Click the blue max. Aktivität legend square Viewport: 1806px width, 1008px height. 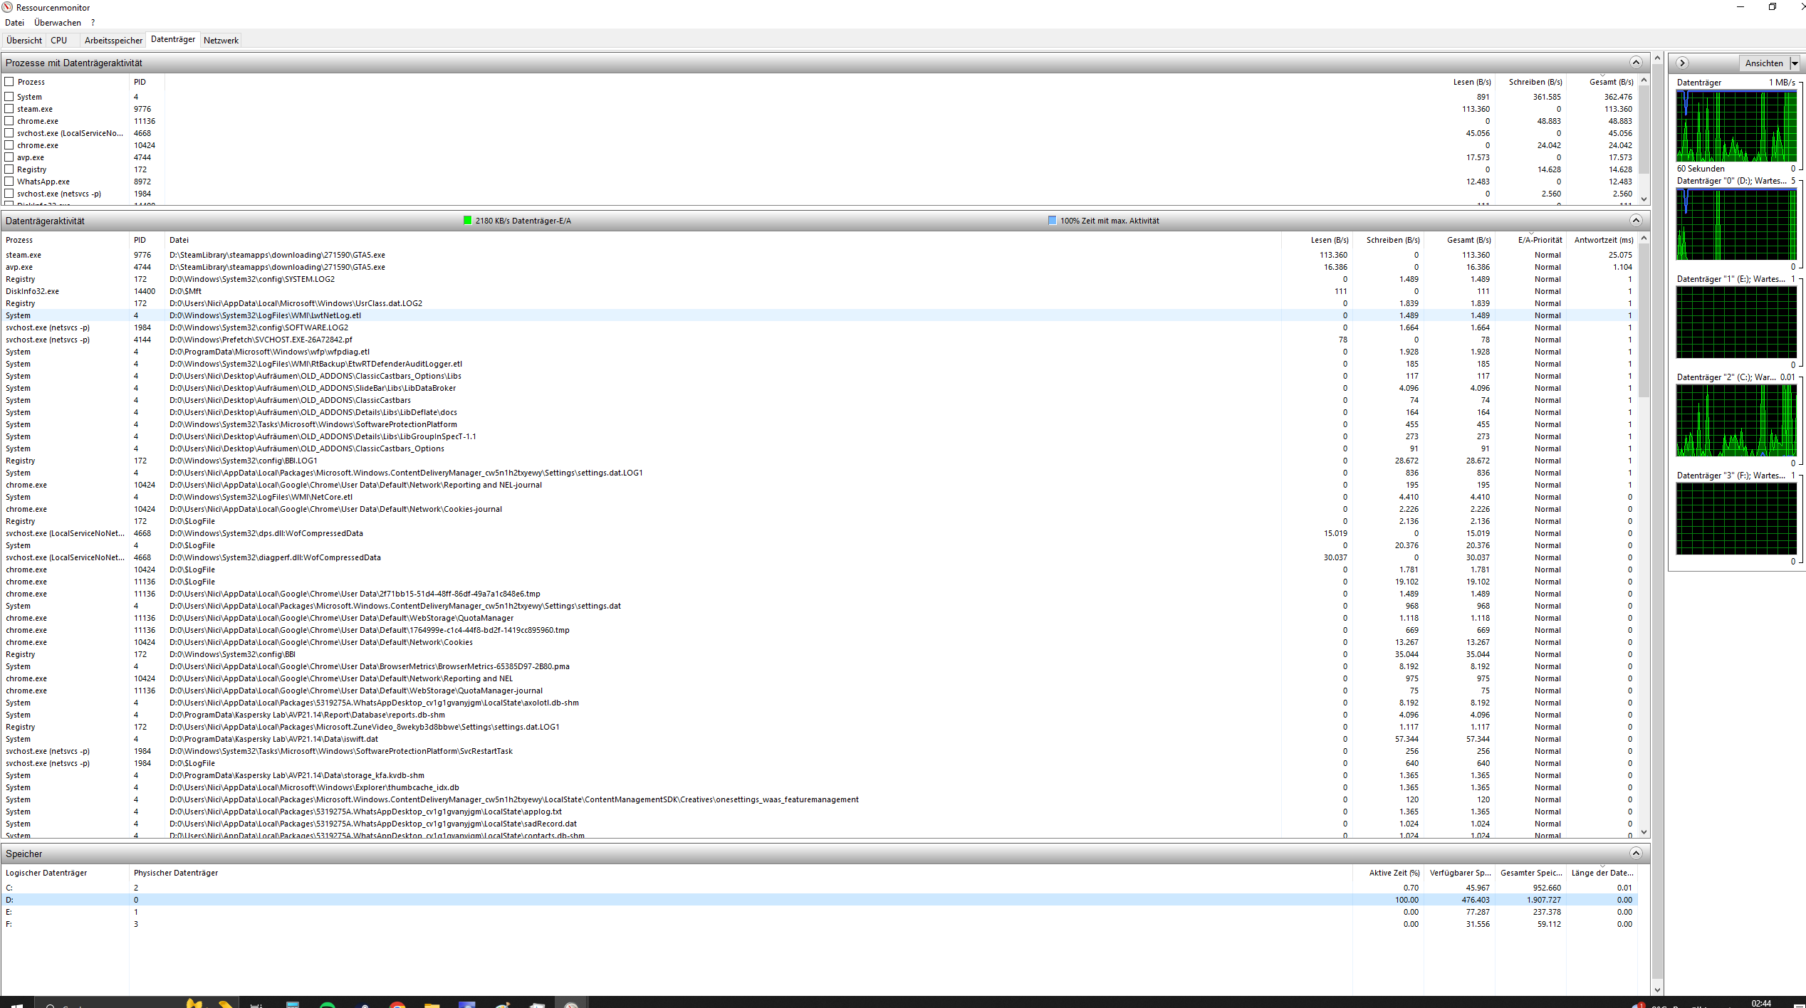[1052, 221]
